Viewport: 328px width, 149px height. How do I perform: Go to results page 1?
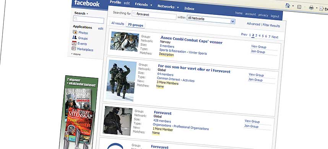click(250, 35)
